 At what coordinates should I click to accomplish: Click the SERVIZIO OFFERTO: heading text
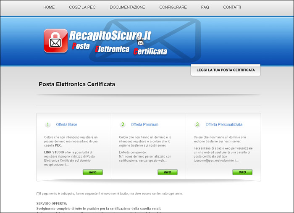[x=52, y=203]
